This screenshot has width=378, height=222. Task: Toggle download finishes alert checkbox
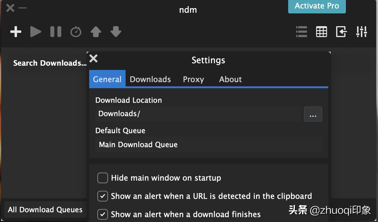[103, 214]
